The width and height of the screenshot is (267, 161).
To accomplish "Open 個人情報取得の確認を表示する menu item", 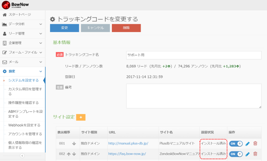I will tap(25, 145).
